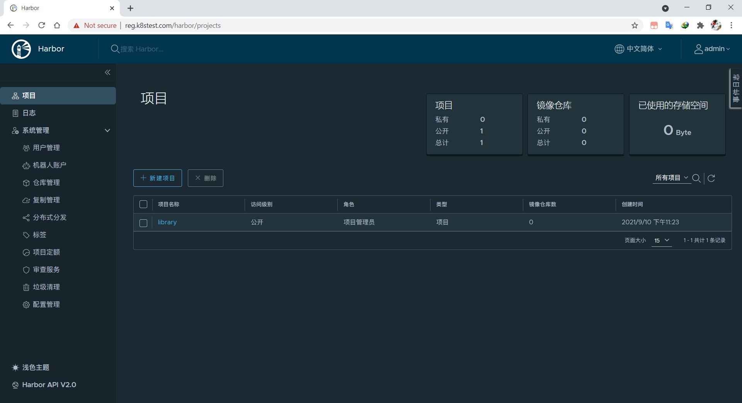Select all projects with the header checkbox
Viewport: 742px width, 403px height.
pyautogui.click(x=143, y=204)
